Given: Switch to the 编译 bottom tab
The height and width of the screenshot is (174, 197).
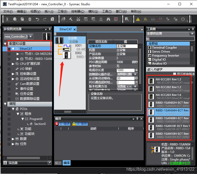Looking at the screenshot, I should 67,163.
